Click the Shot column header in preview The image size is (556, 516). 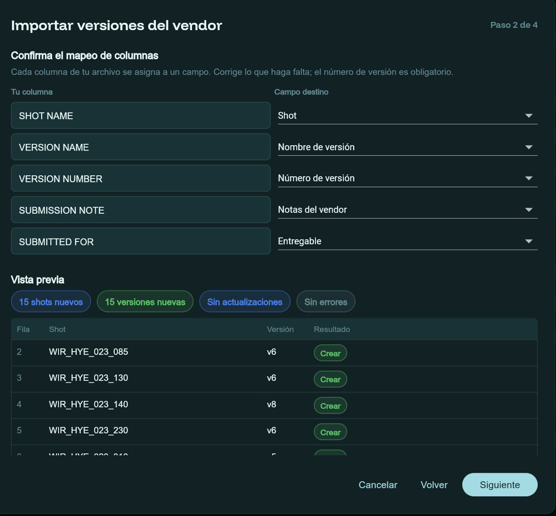pos(57,329)
